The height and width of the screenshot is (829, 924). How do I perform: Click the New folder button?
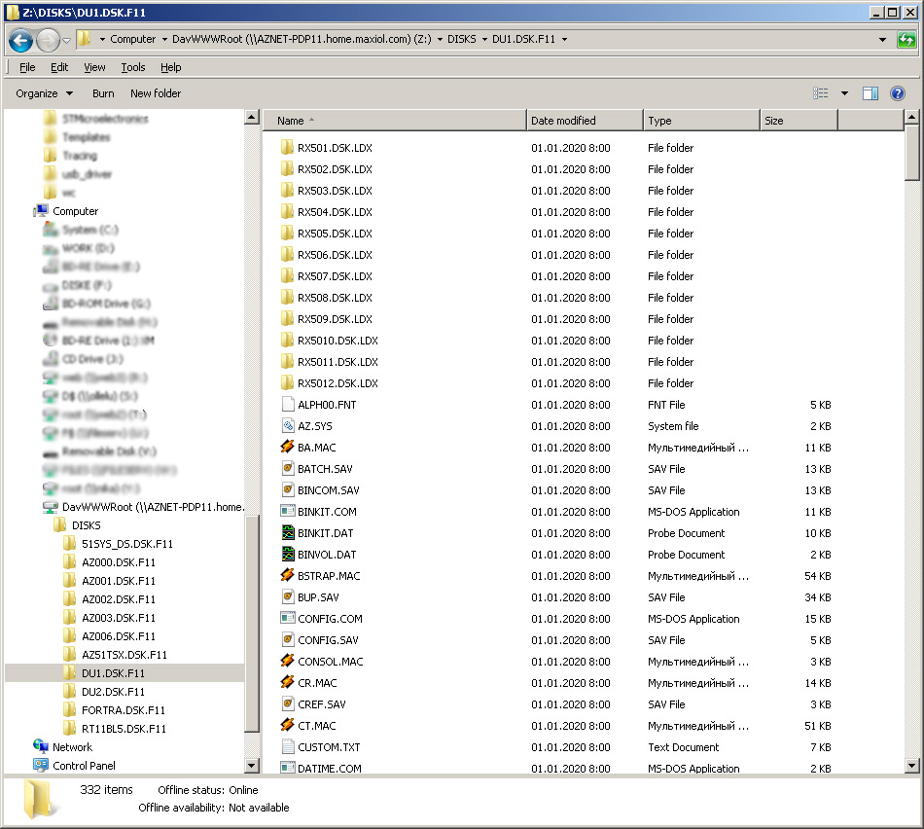coord(156,93)
